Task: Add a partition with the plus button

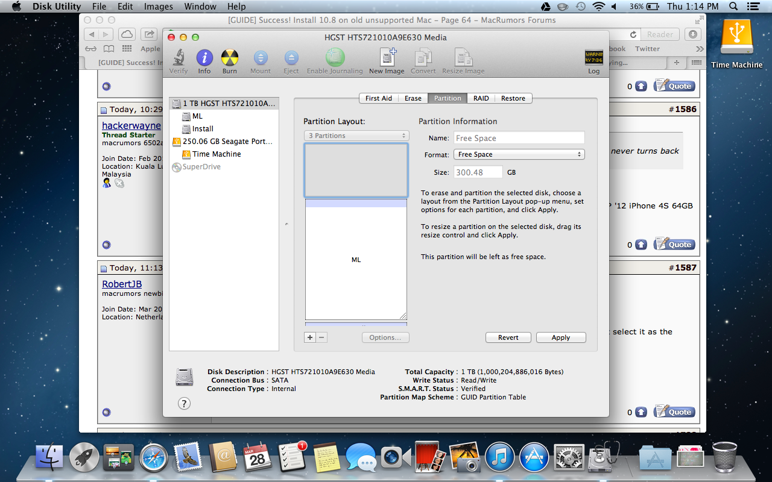Action: tap(310, 337)
